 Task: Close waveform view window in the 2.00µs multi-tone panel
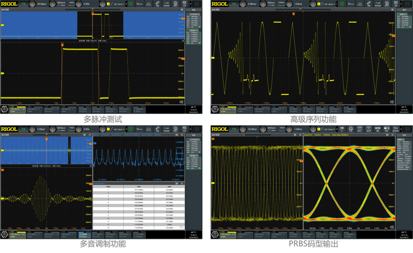[89, 135]
